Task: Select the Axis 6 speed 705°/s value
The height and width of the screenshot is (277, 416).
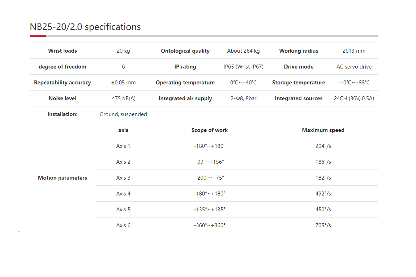Action: [323, 225]
